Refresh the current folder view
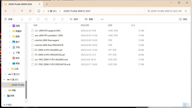The height and width of the screenshot is (108, 192). point(30,11)
